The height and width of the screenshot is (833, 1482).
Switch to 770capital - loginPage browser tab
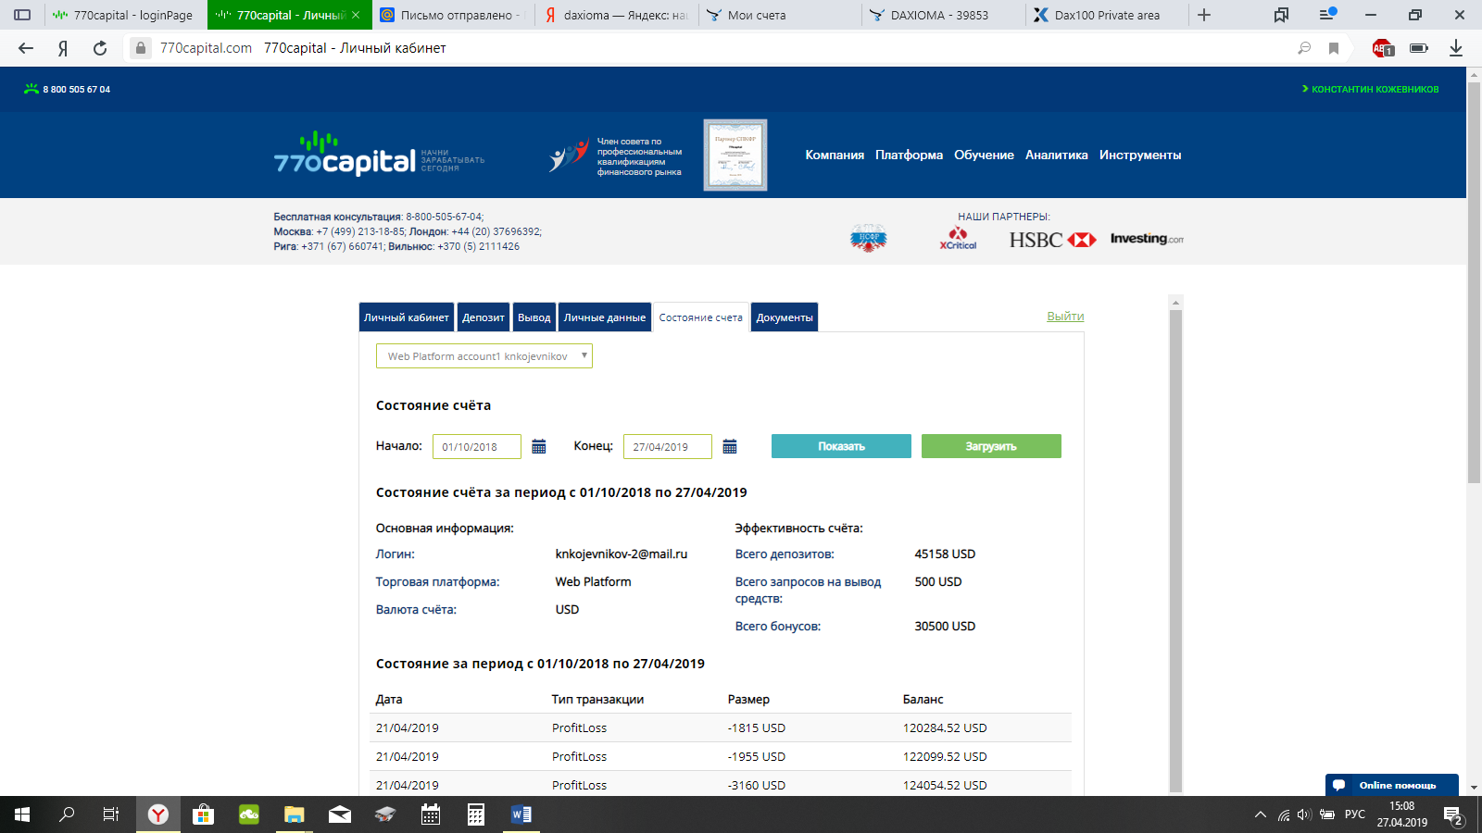tap(125, 15)
